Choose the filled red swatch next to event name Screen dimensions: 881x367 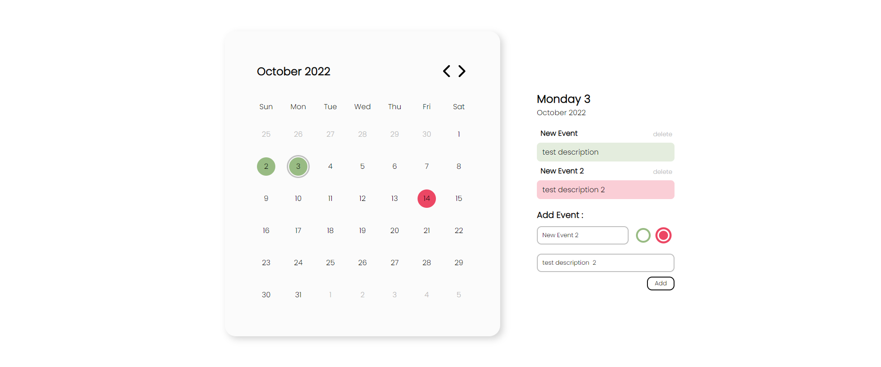[x=663, y=235]
